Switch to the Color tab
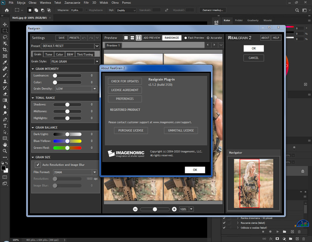This screenshot has height=242, width=312. 59,54
